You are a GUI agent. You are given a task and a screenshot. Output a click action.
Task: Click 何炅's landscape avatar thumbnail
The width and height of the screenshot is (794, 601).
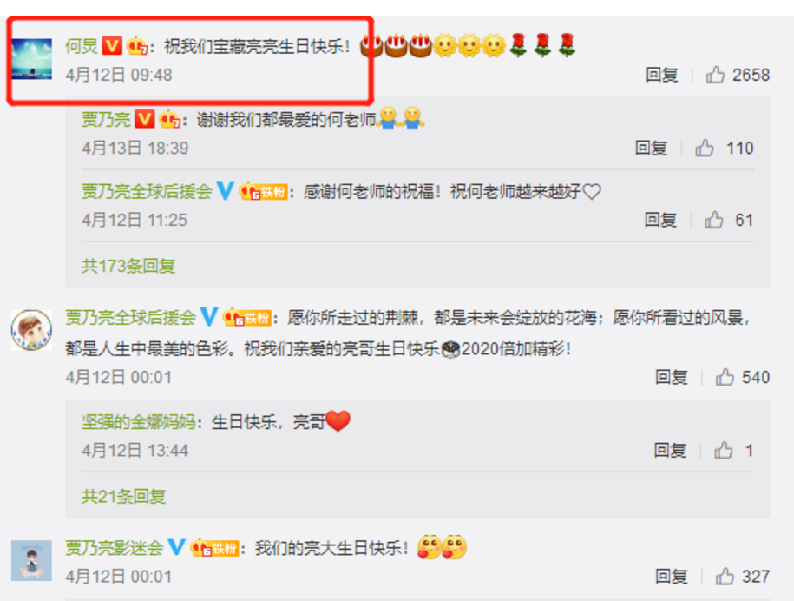[32, 59]
